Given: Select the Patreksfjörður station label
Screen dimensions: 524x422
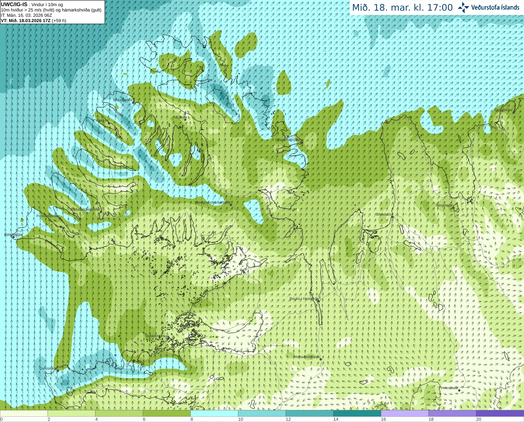Looking at the screenshot, I should [x=47, y=216].
